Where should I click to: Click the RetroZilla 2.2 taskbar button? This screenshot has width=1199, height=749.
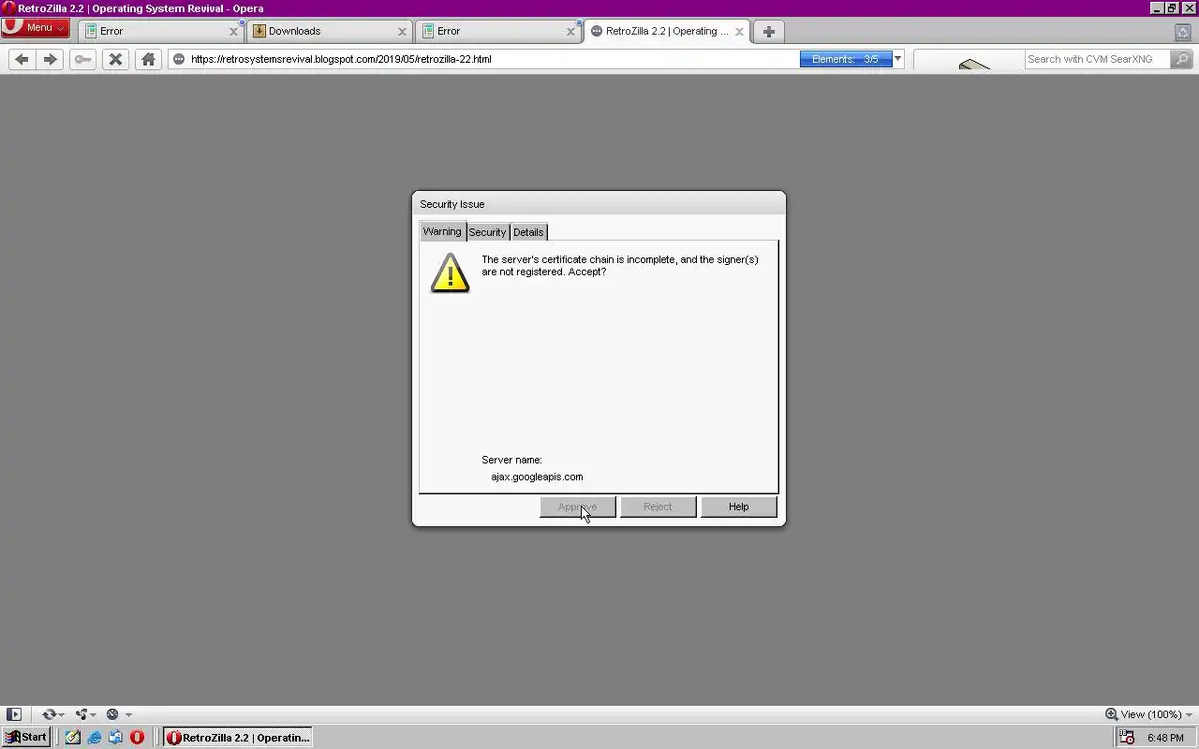click(238, 738)
